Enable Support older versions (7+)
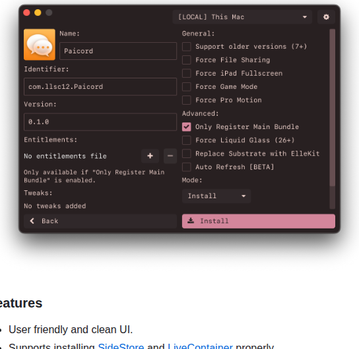The height and width of the screenshot is (349, 359). tap(187, 47)
